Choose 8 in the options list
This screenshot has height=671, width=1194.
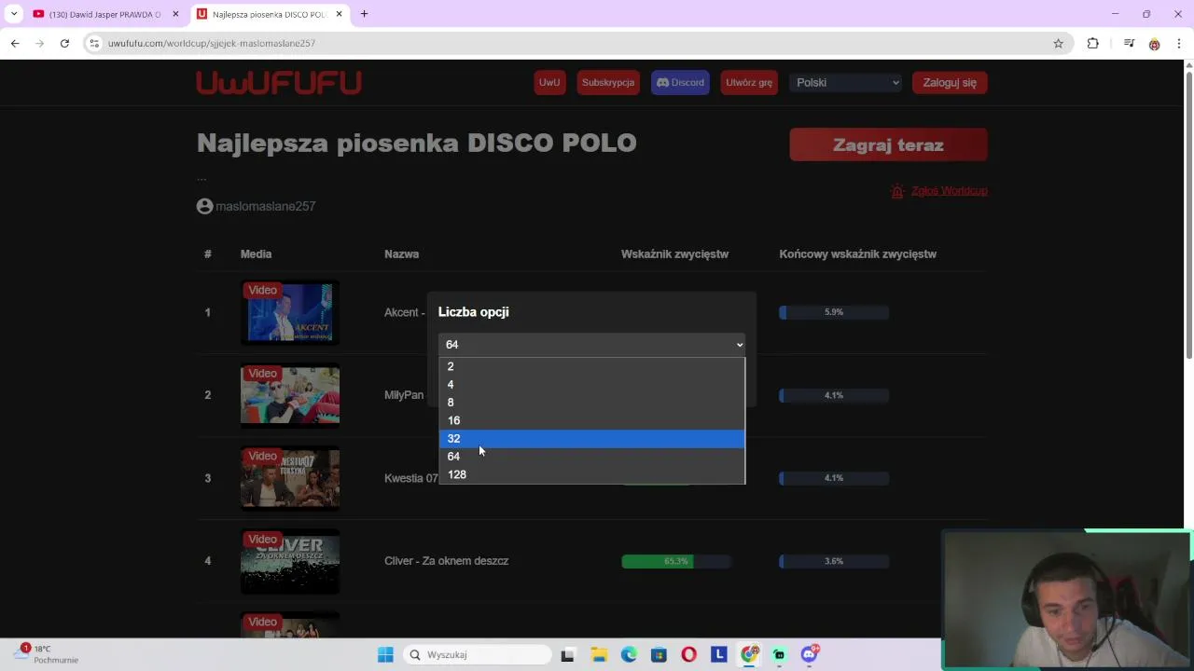tap(592, 403)
